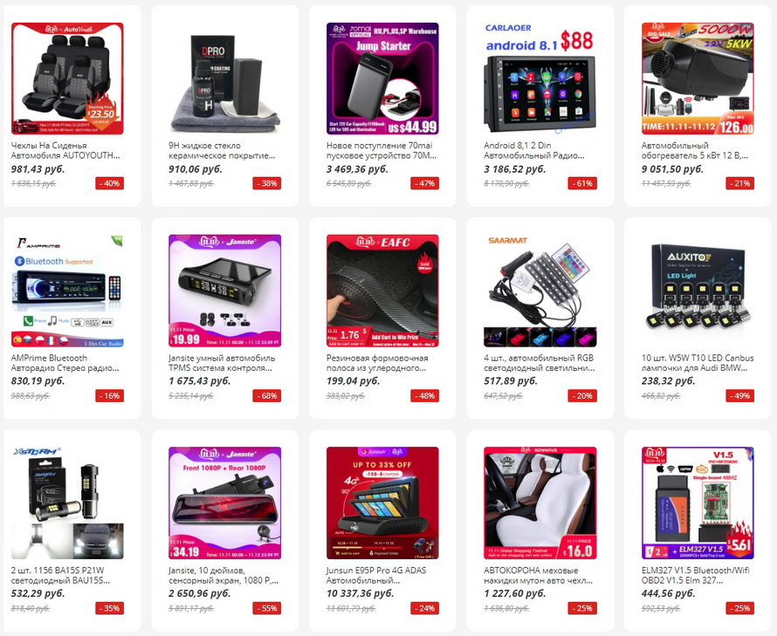Open the CARLAOER android 8.1 radio image
Image resolution: width=777 pixels, height=636 pixels.
pyautogui.click(x=540, y=79)
